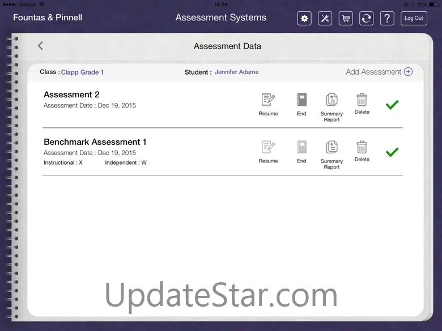Open the Clapp Grade 1 class link
Image resolution: width=442 pixels, height=331 pixels.
click(82, 72)
